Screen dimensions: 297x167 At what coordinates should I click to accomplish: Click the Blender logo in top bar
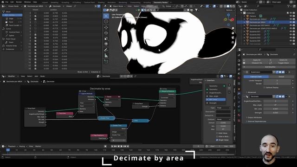(x=2, y=2)
